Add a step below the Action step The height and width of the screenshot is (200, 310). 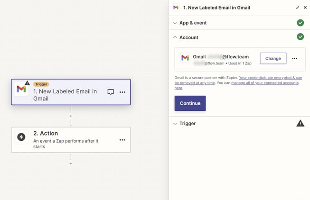71,164
